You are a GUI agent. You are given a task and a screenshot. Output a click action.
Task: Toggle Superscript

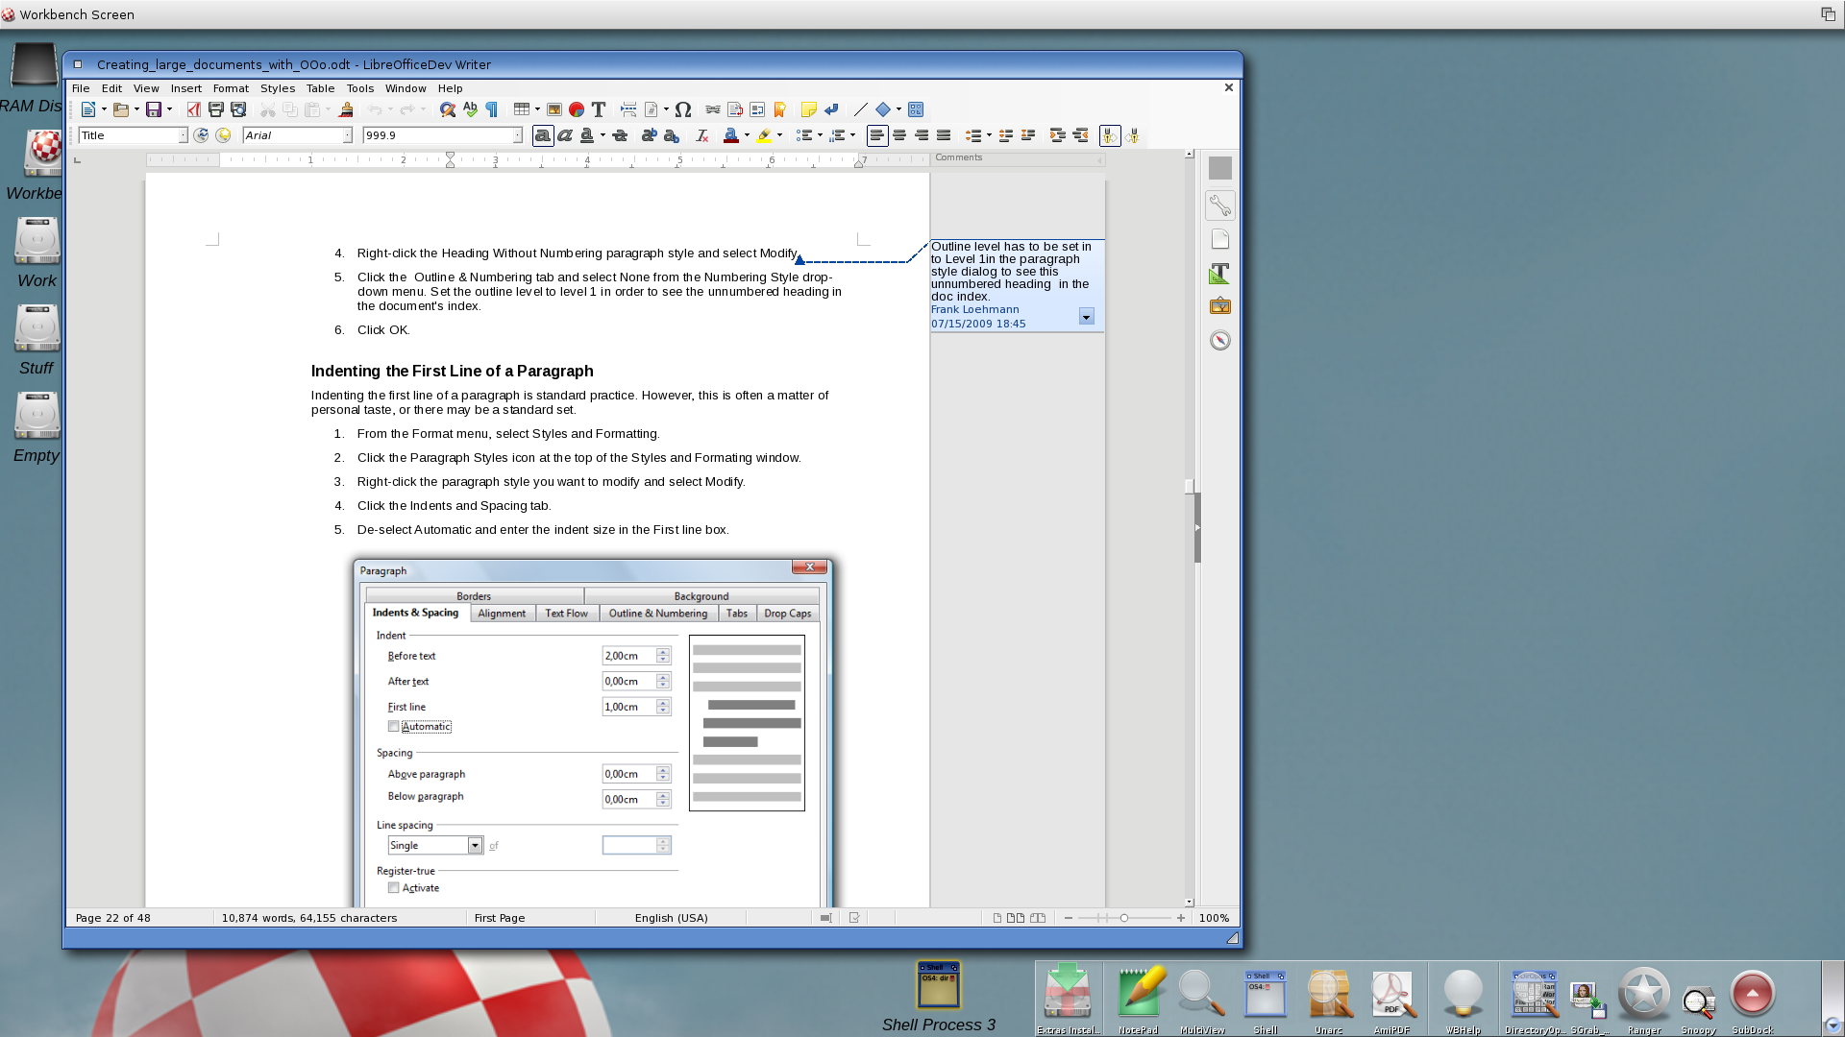point(650,135)
